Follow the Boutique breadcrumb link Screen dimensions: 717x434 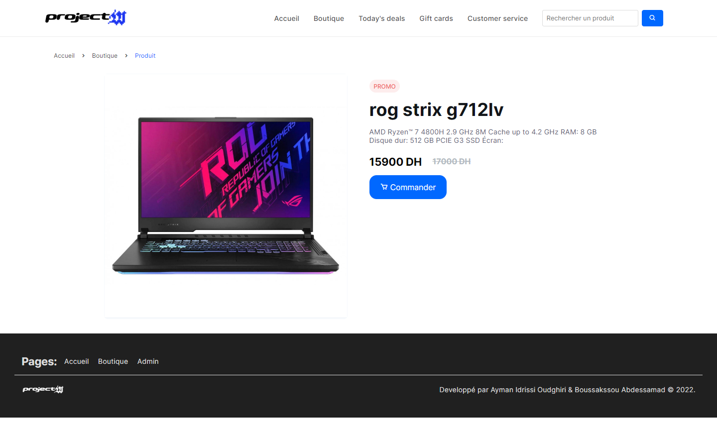click(105, 56)
